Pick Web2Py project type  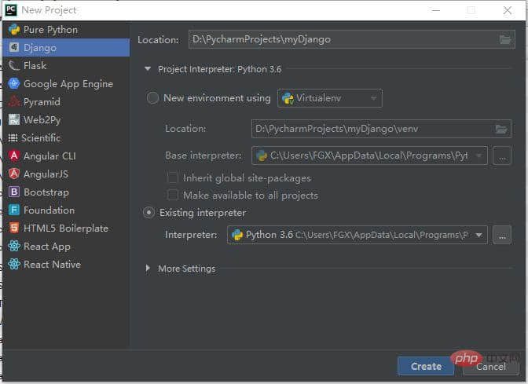coord(66,120)
